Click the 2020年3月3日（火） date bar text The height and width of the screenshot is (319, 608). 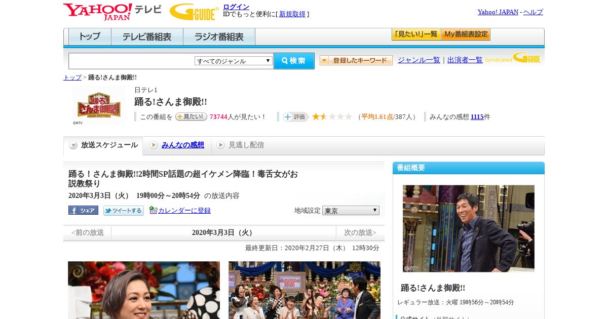point(224,233)
